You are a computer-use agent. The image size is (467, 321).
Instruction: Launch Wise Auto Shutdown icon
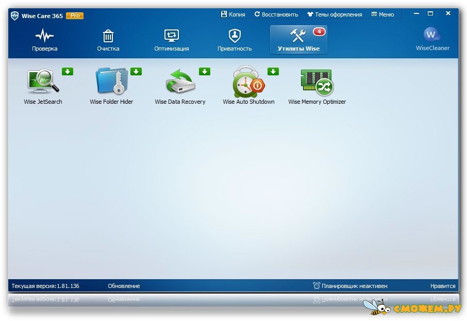tap(248, 82)
